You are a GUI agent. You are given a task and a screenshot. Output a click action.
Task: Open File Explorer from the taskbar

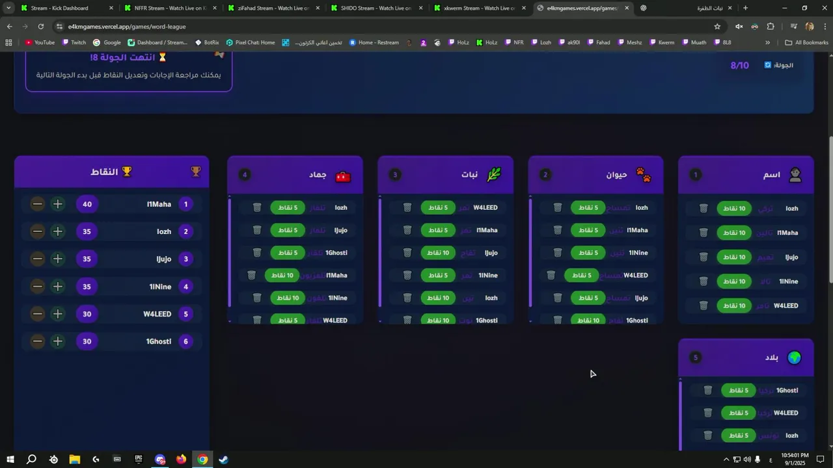tap(74, 460)
